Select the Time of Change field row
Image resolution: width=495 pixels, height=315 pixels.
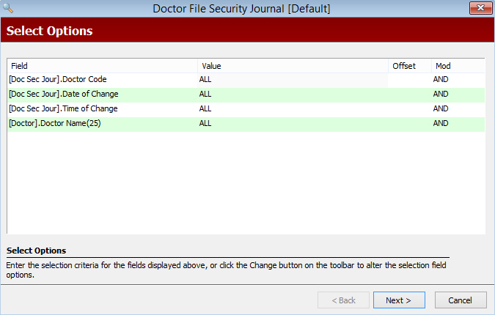tap(246, 108)
